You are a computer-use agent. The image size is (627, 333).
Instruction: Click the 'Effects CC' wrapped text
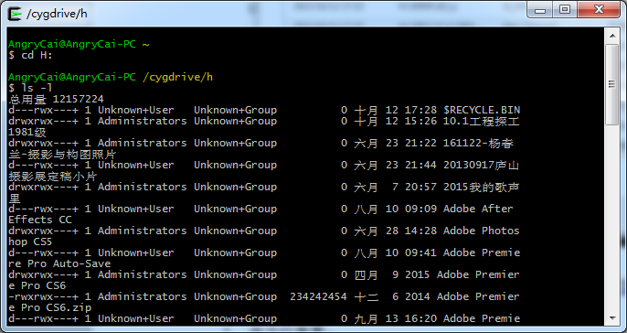pyautogui.click(x=40, y=220)
